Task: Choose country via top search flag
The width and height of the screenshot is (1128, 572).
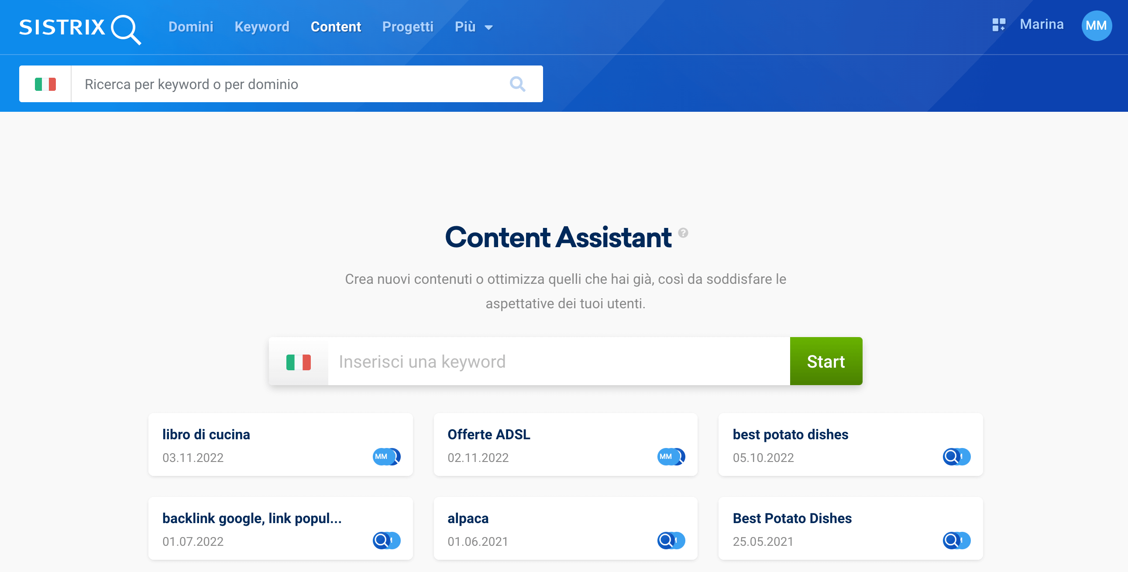Action: tap(45, 84)
